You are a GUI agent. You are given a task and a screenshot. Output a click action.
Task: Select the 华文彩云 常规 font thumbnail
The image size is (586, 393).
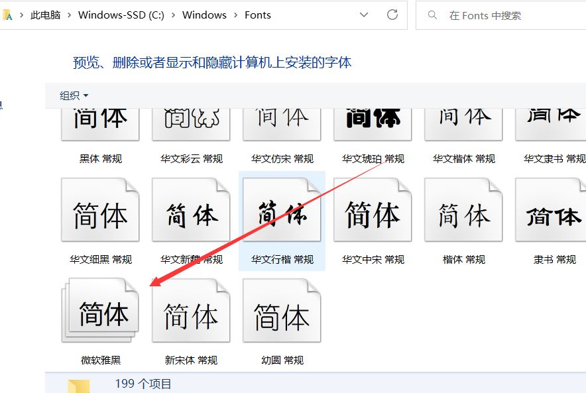pos(191,123)
